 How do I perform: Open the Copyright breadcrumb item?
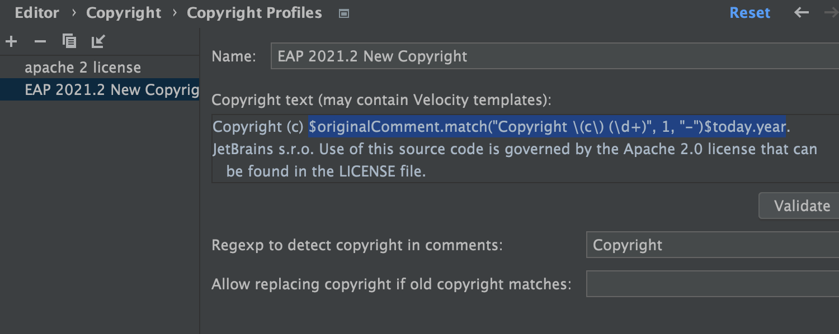click(x=124, y=13)
